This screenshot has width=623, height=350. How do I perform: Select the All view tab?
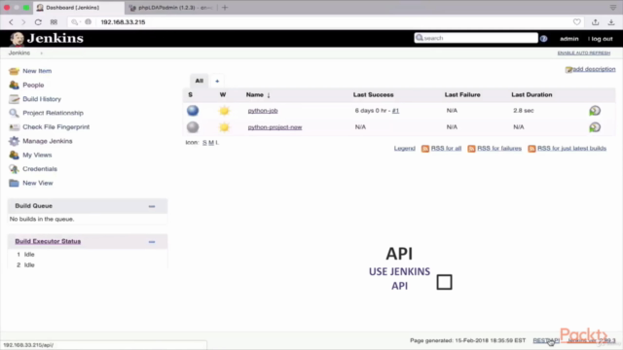(199, 81)
